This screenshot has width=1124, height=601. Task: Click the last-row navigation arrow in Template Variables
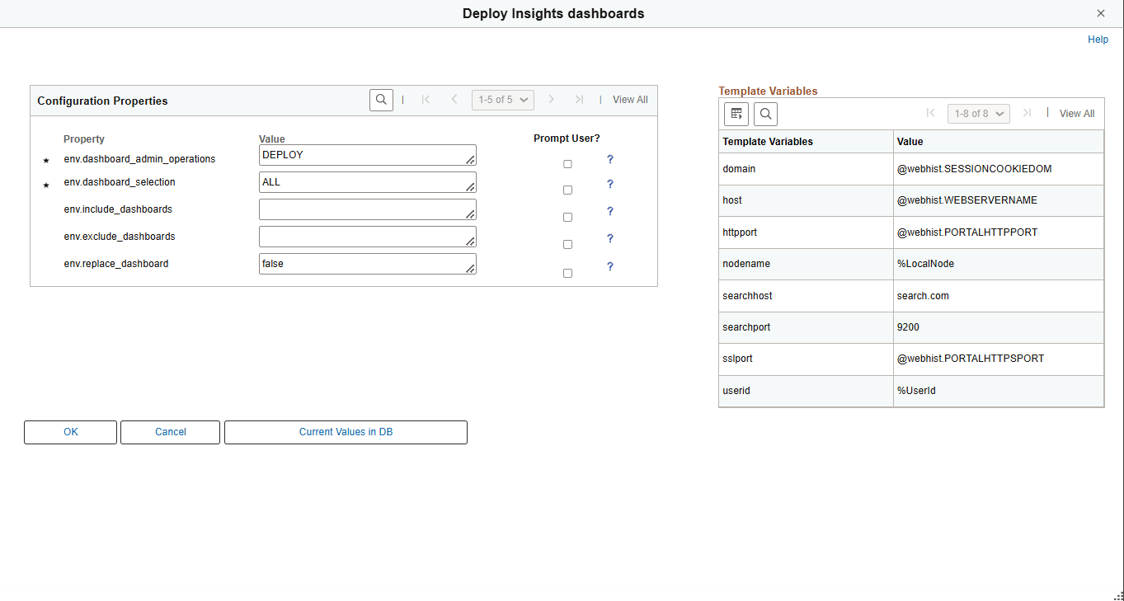1027,113
